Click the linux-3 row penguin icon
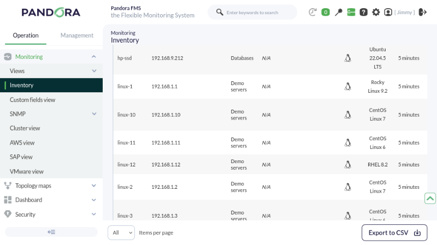The height and width of the screenshot is (245, 437). (x=347, y=216)
